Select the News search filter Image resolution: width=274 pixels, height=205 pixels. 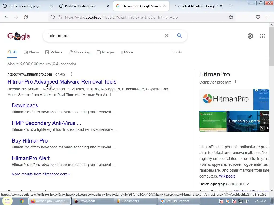(31, 52)
